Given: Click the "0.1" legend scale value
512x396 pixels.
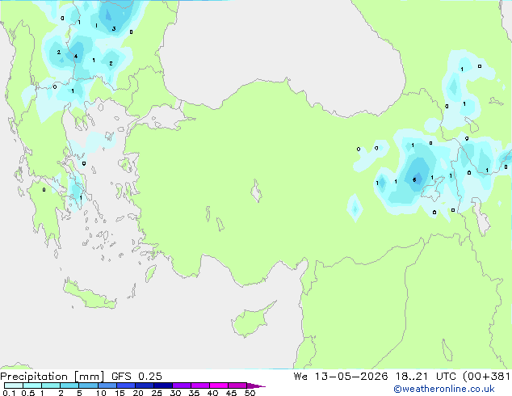Looking at the screenshot, I should coord(9,393).
